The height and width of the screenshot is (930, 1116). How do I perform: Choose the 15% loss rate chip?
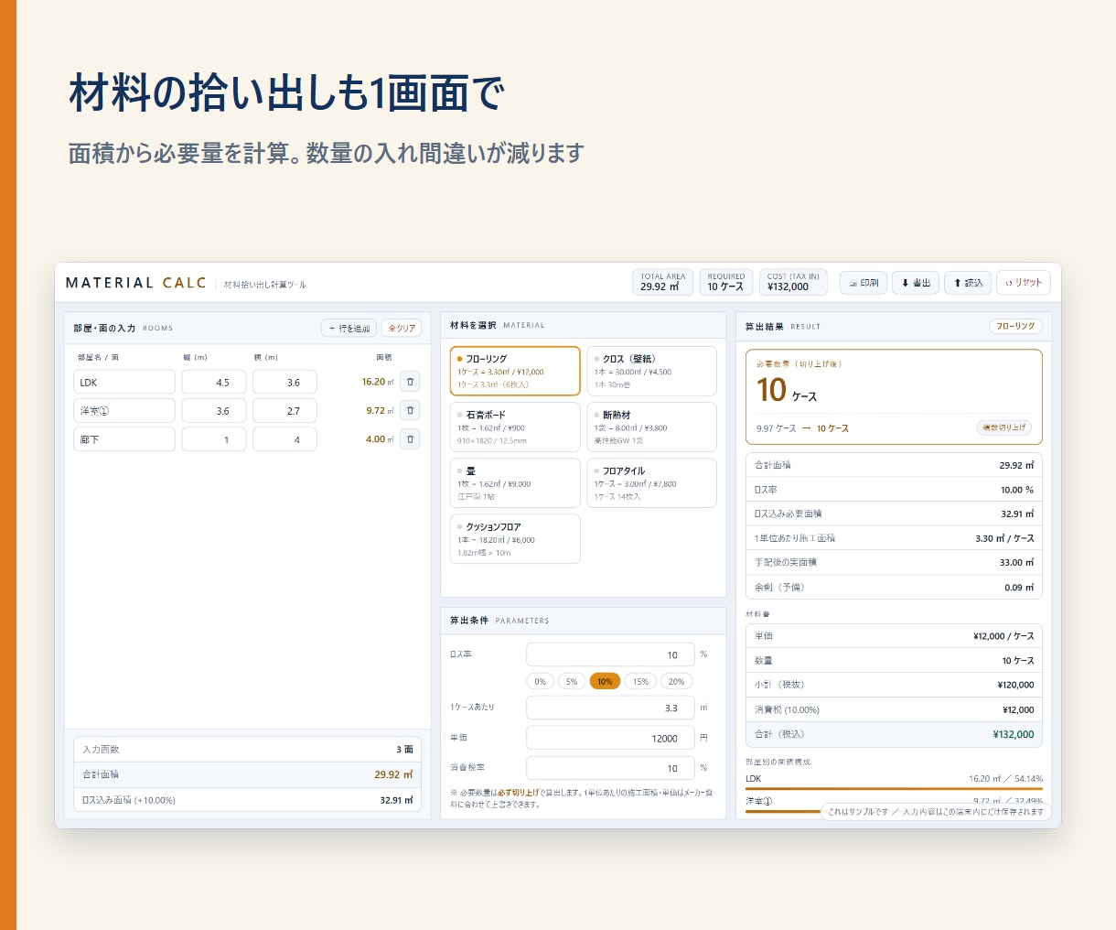640,681
